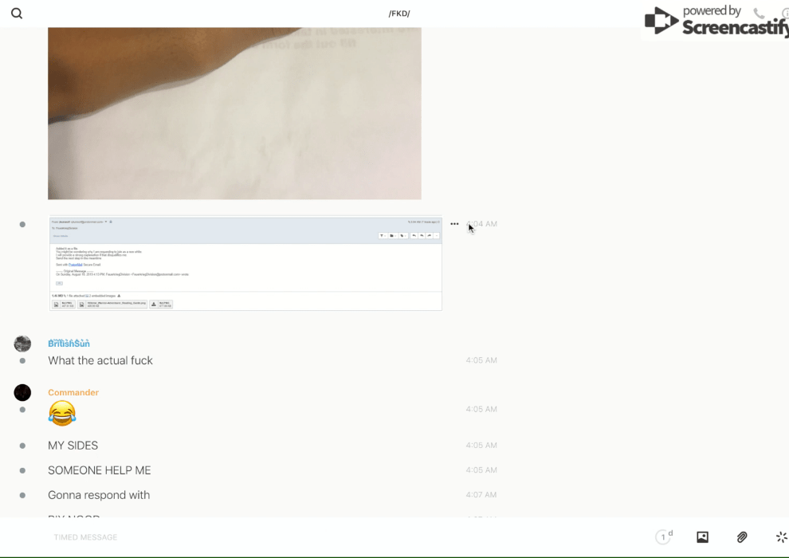Attach a file with paperclip icon
Image resolution: width=789 pixels, height=558 pixels.
click(742, 537)
